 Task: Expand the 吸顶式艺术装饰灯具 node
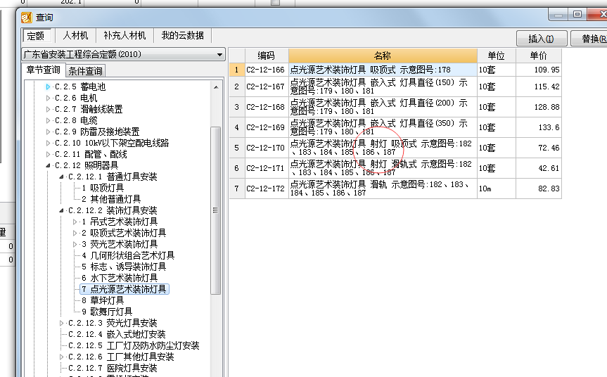[75, 233]
